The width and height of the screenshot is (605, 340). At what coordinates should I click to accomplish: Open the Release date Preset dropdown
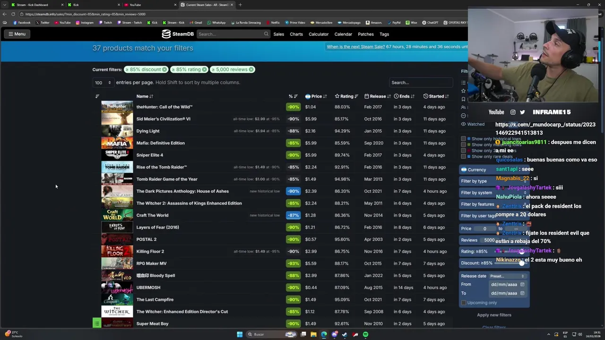tap(507, 276)
